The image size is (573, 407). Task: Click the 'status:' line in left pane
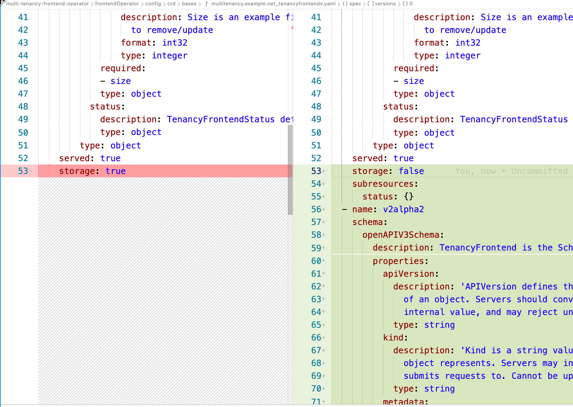pyautogui.click(x=107, y=106)
